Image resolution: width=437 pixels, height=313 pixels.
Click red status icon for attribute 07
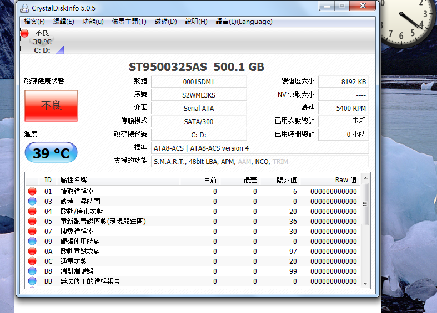point(32,231)
